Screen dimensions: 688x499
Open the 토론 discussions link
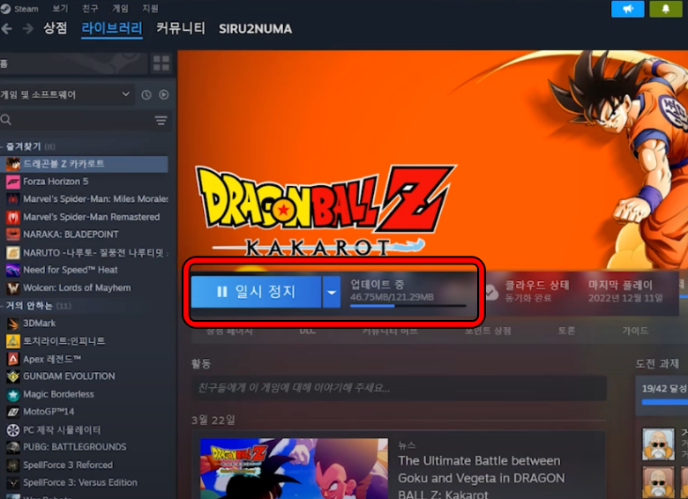566,331
